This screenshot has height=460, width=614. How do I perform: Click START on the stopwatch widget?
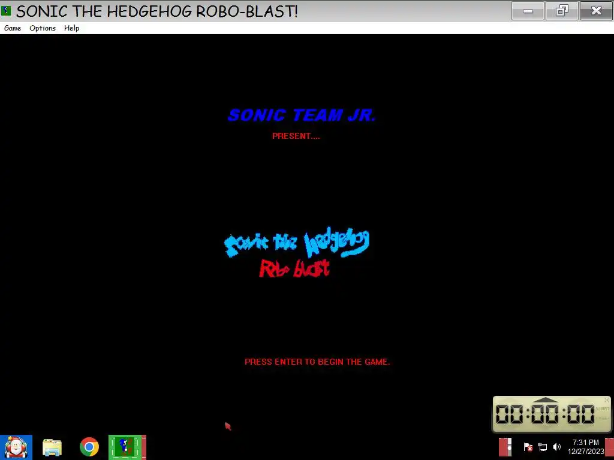[602, 408]
